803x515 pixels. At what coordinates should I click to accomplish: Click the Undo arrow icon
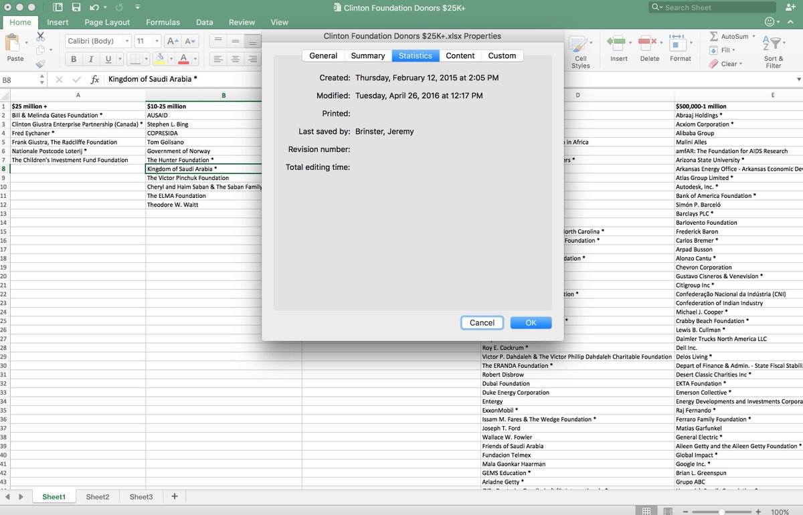point(94,7)
